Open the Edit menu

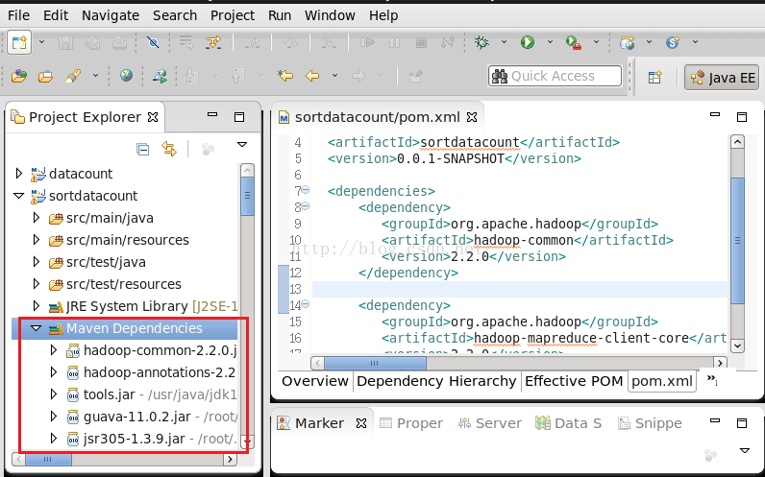(x=56, y=15)
